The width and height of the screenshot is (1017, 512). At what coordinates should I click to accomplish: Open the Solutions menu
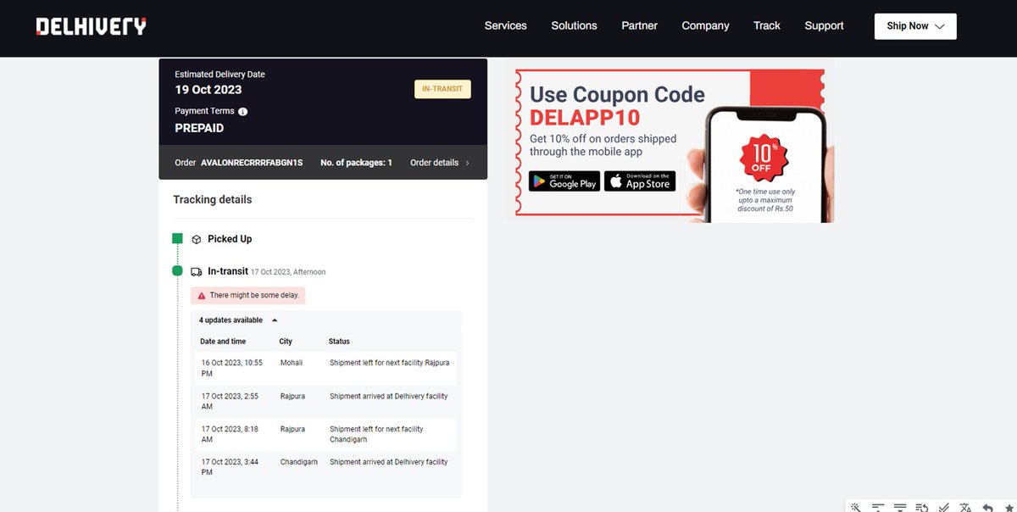(x=575, y=25)
